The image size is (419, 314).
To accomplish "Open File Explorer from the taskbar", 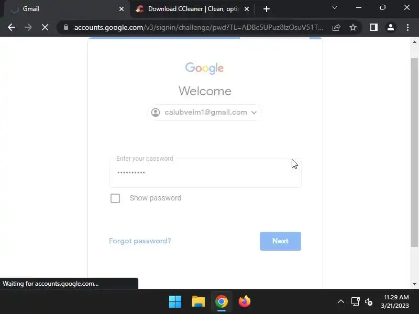I will click(199, 302).
